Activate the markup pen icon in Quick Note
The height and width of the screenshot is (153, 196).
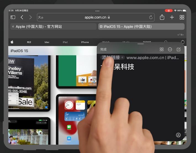[178, 135]
